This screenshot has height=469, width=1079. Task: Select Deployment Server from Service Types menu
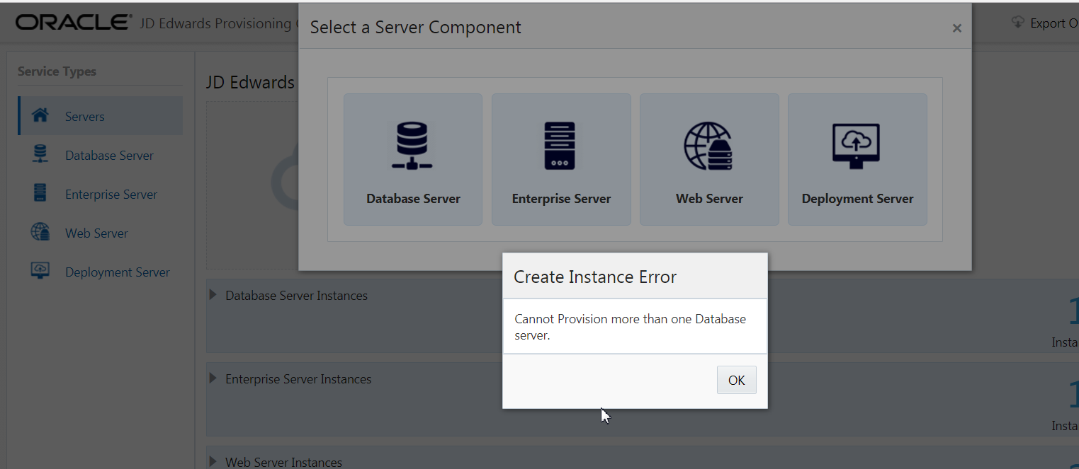118,271
